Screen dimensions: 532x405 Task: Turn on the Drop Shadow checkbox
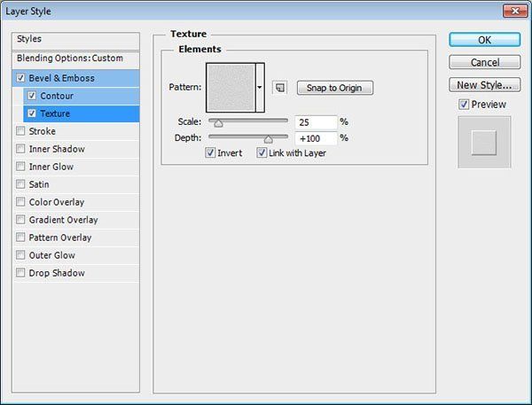point(20,273)
